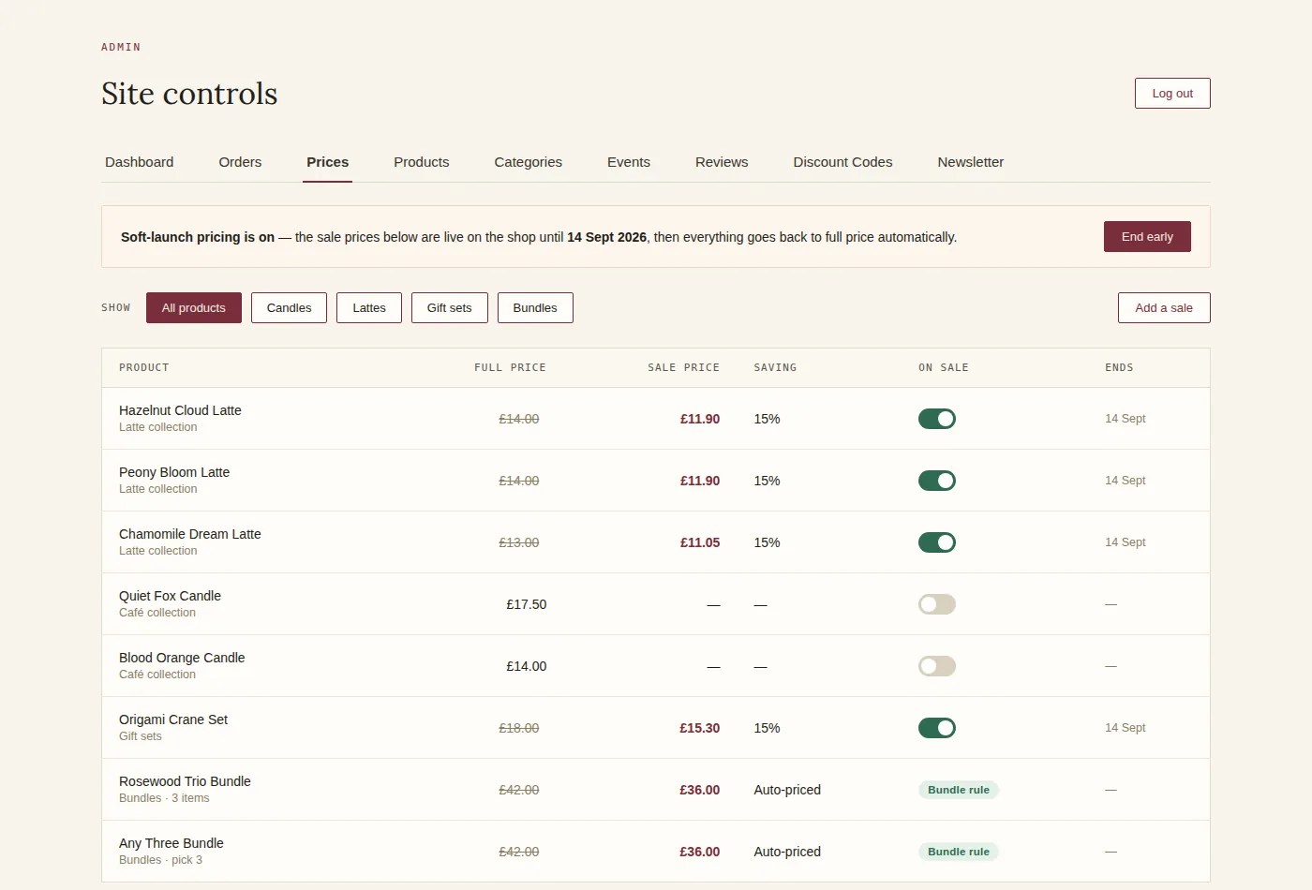Click Rosewood Trio Bundle's Bundle rule badge
The height and width of the screenshot is (890, 1312).
959,790
